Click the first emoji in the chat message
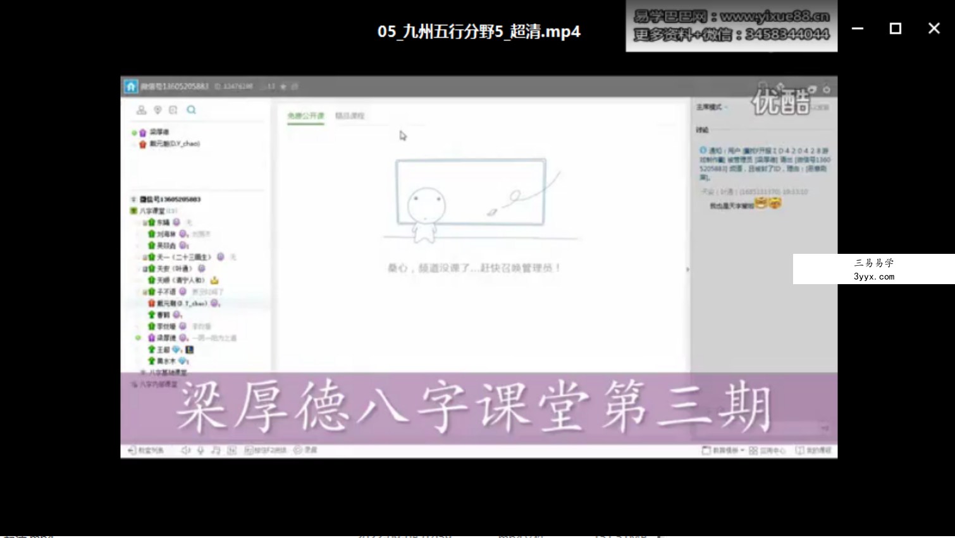This screenshot has height=538, width=955. tap(760, 203)
